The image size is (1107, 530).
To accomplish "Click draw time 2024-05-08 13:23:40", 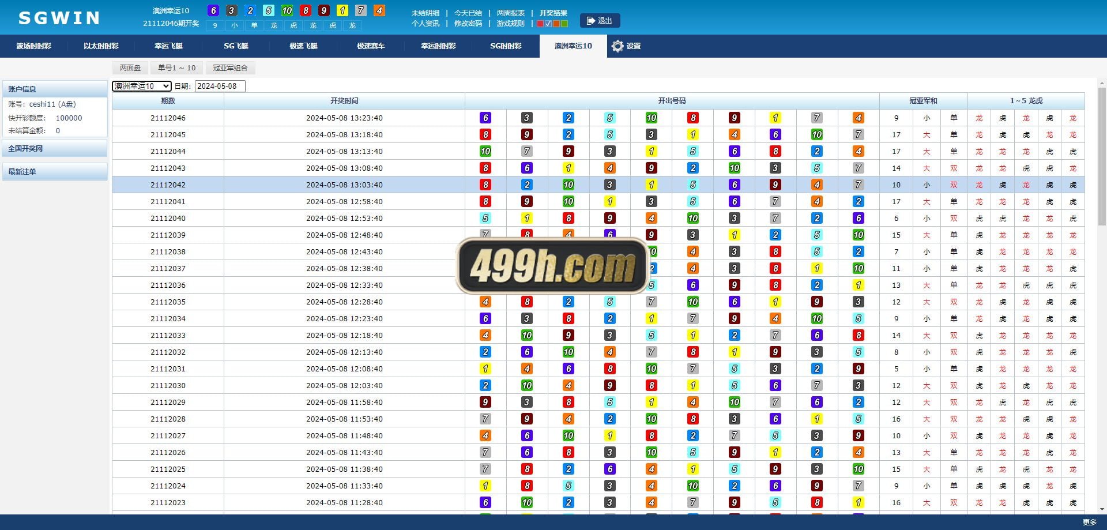I will point(344,118).
